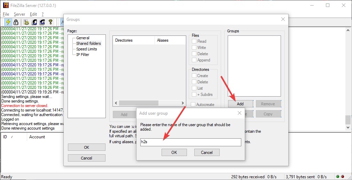Close the Add user group dialog
The width and height of the screenshot is (352, 180).
tap(240, 113)
